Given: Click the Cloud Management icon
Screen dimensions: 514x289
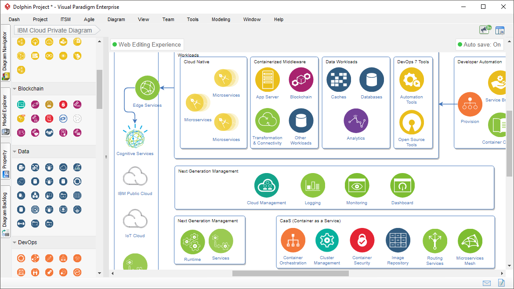Looking at the screenshot, I should [267, 185].
